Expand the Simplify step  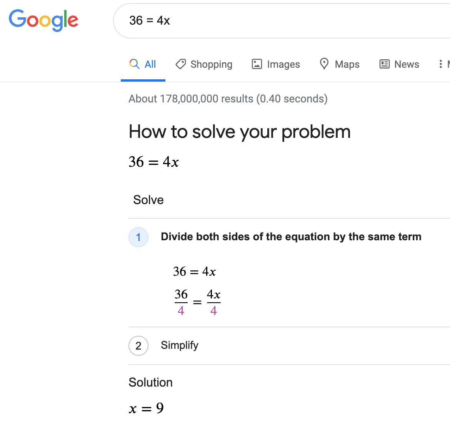coord(180,345)
